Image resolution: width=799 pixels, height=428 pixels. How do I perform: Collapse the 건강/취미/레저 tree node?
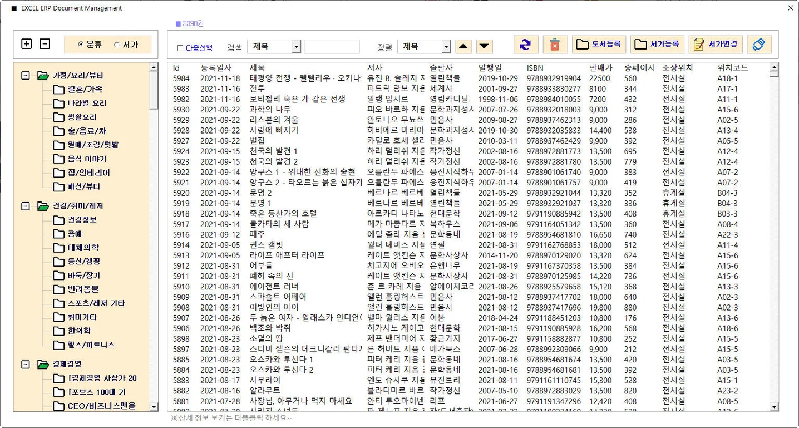click(25, 206)
